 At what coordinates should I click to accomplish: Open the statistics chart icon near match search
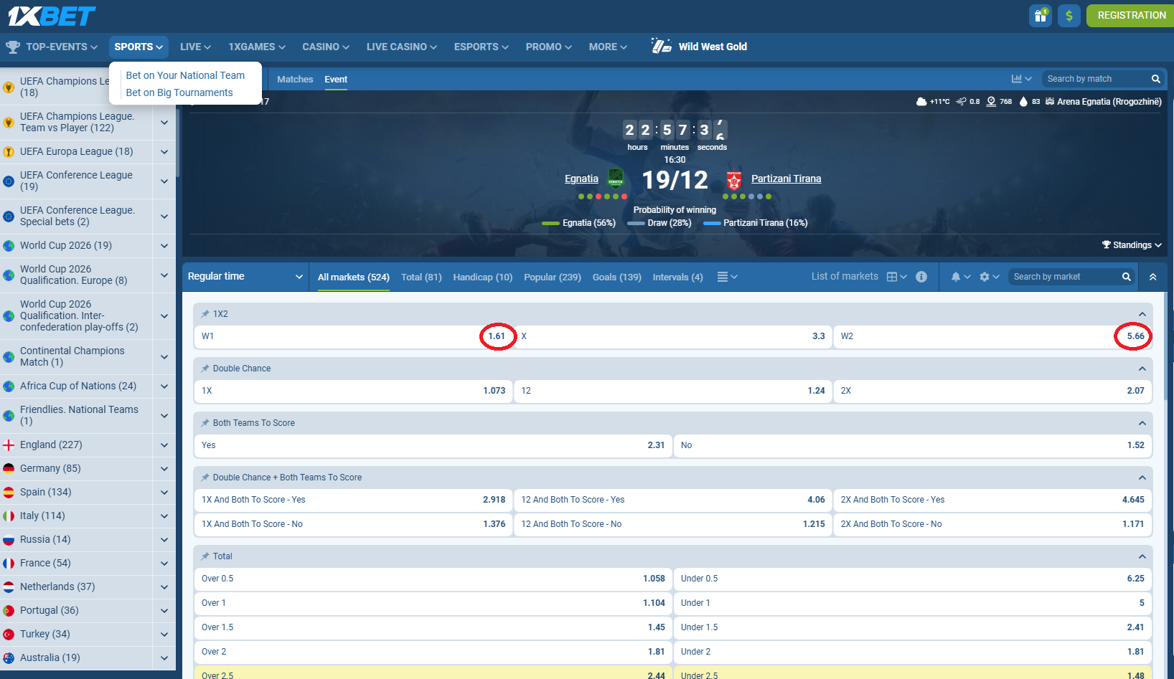(1018, 79)
